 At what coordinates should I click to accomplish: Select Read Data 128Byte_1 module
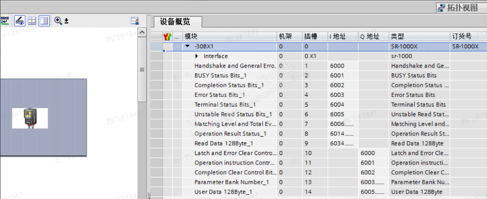coord(224,143)
